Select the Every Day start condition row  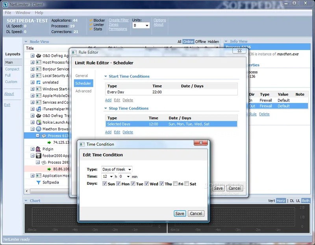171,92
